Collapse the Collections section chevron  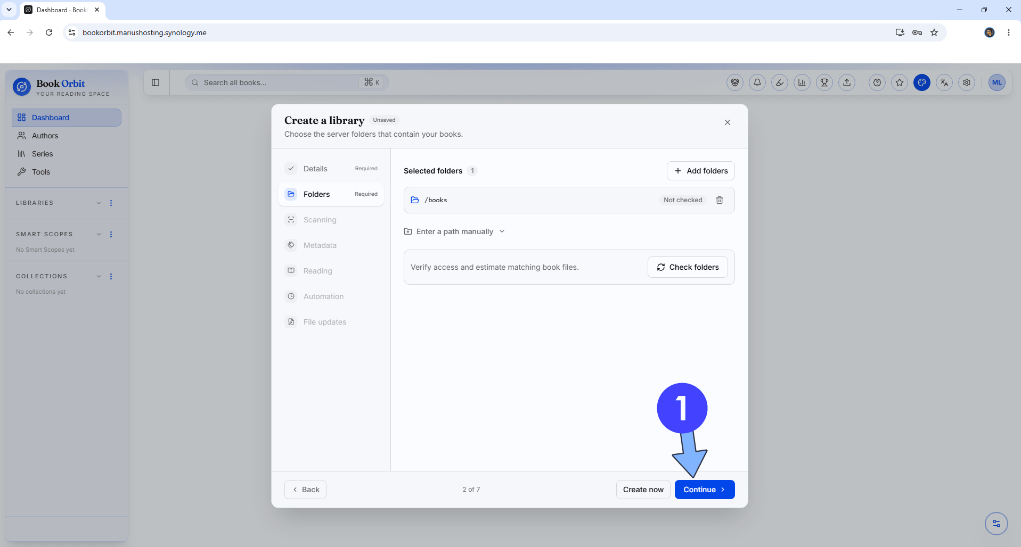click(x=99, y=276)
